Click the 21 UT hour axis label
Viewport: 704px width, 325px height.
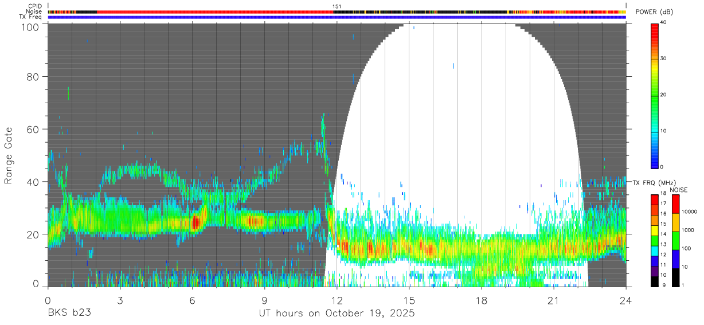point(554,300)
